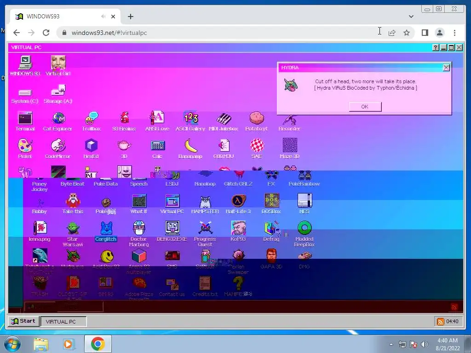This screenshot has height=353, width=471.
Task: Open the Recorder microphone icon
Action: pos(290,120)
